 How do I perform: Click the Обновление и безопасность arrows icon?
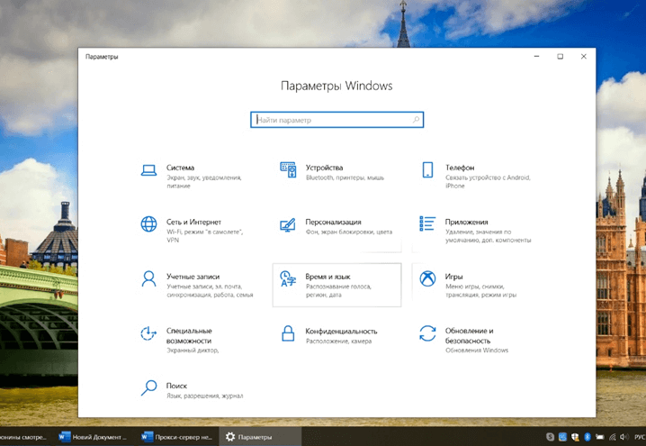tap(427, 333)
